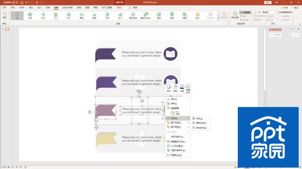Open the PDF tools ribbon tab
The width and height of the screenshot is (302, 169).
point(107,8)
